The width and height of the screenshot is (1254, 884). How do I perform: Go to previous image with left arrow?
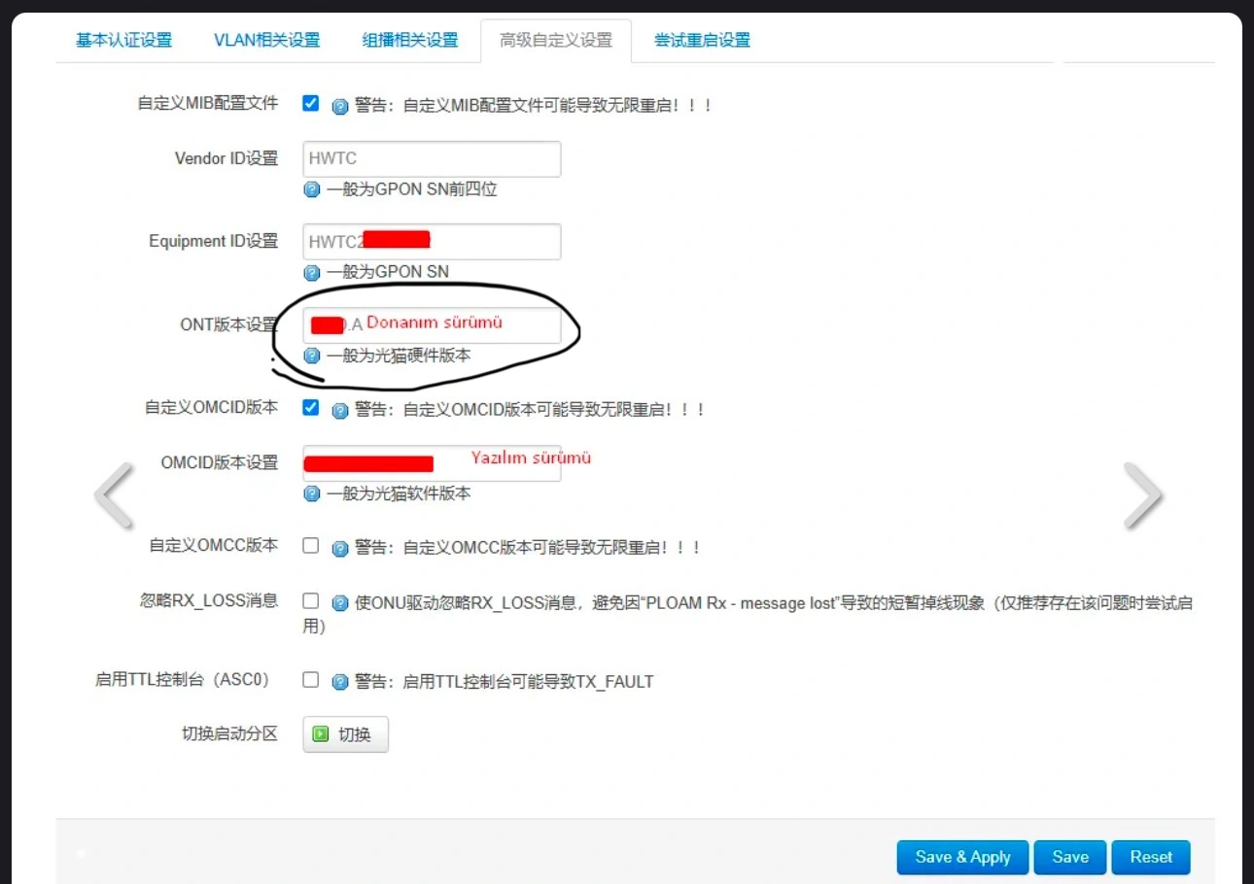114,495
